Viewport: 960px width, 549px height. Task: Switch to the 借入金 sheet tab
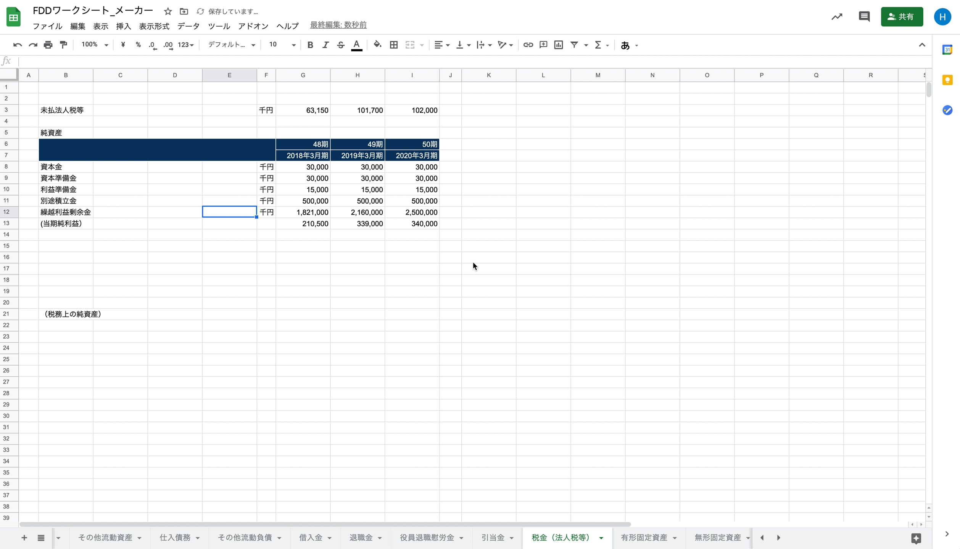[311, 538]
